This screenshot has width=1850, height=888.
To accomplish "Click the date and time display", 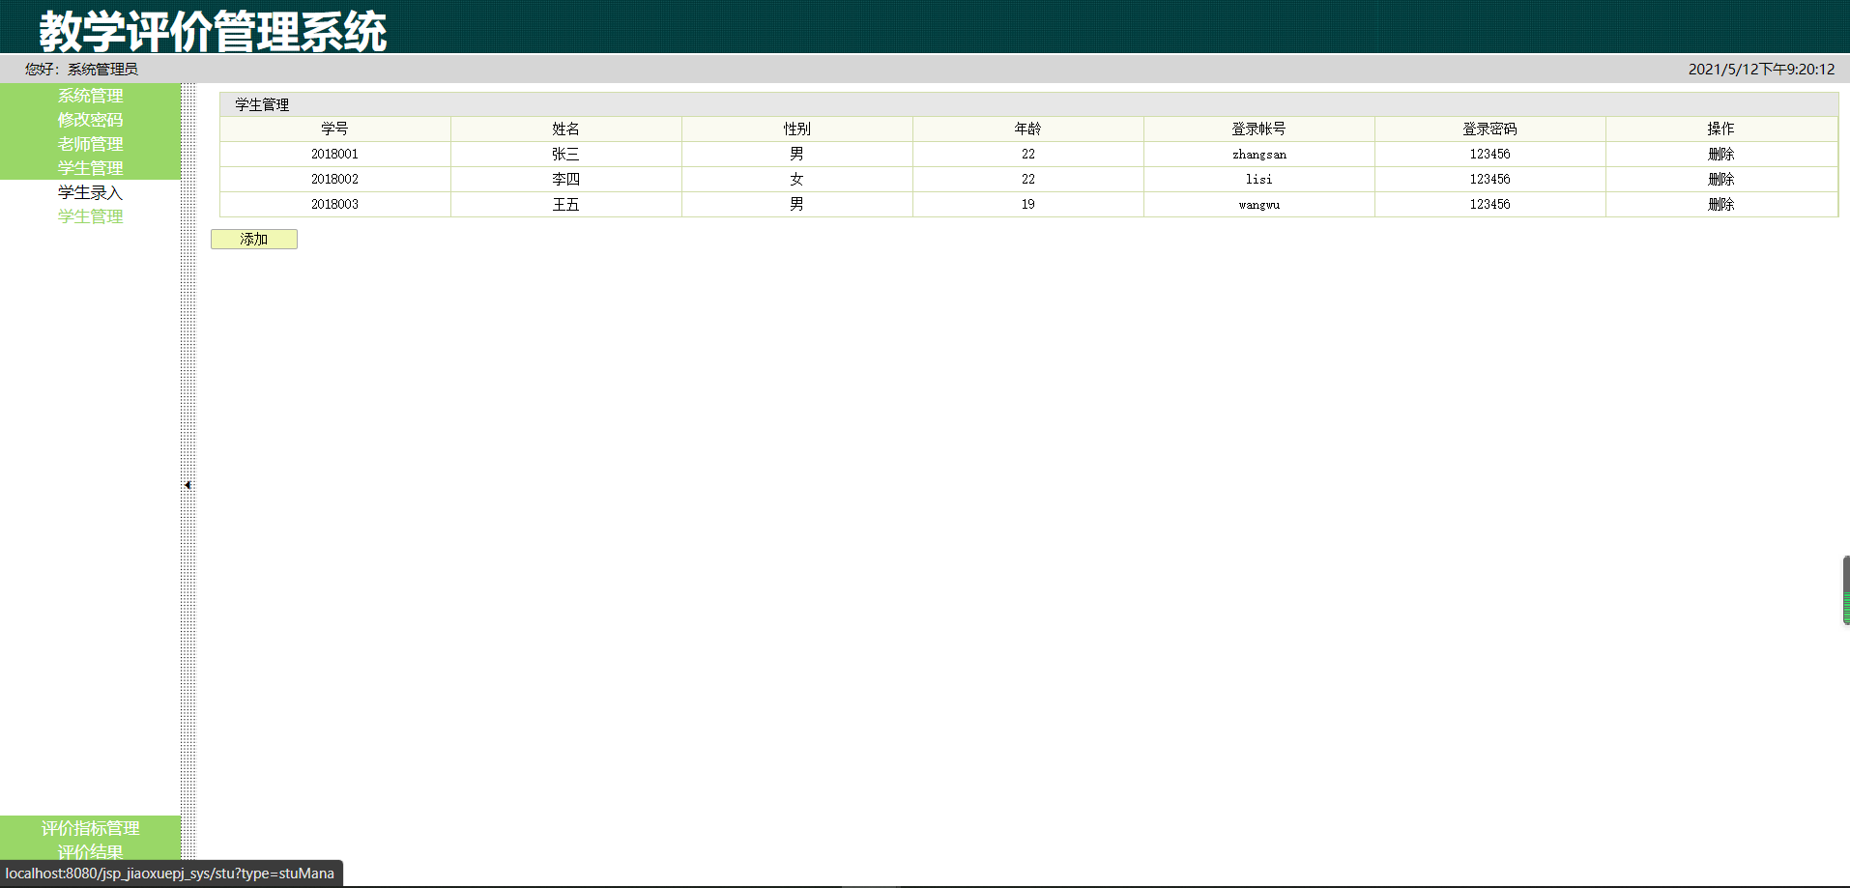I will click(1761, 70).
